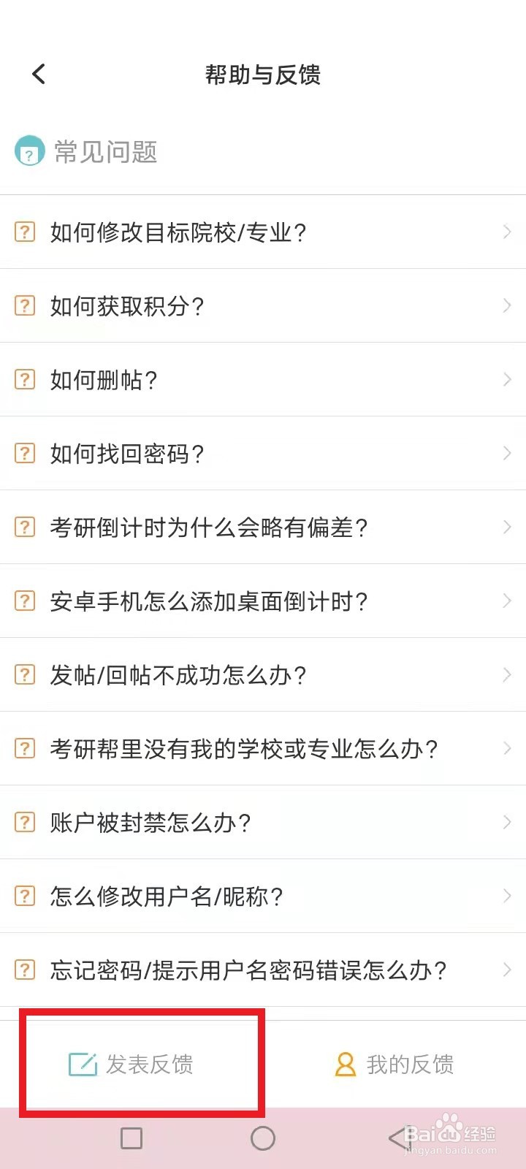Tap the 我的反馈 person icon
The height and width of the screenshot is (1169, 526).
pos(345,1065)
